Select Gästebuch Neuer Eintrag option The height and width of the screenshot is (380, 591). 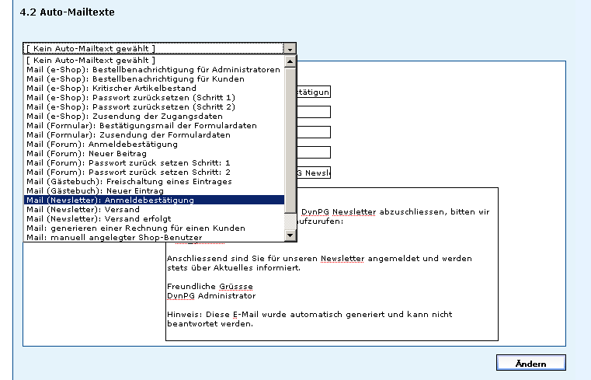coord(95,190)
